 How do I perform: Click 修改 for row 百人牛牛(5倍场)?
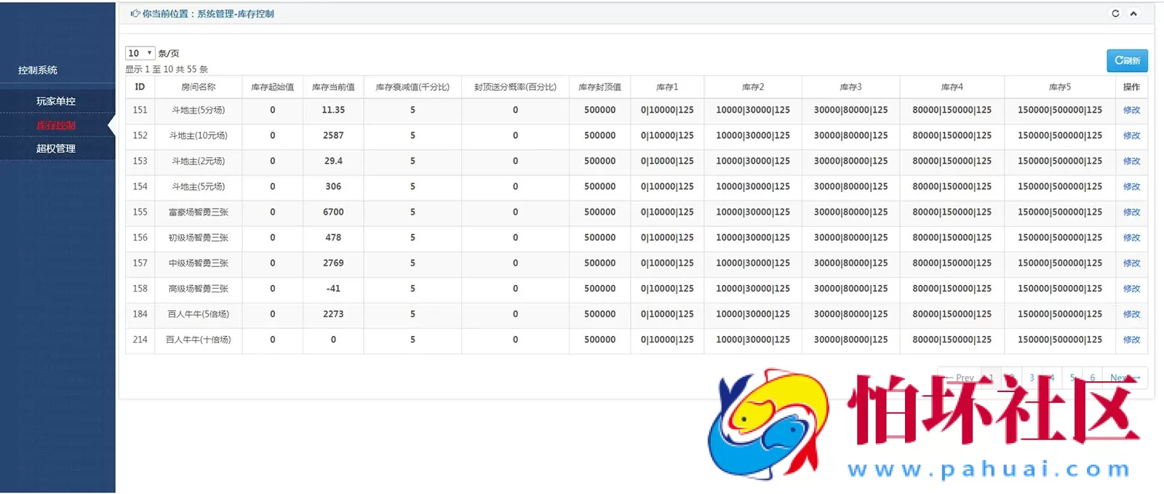pyautogui.click(x=1131, y=314)
